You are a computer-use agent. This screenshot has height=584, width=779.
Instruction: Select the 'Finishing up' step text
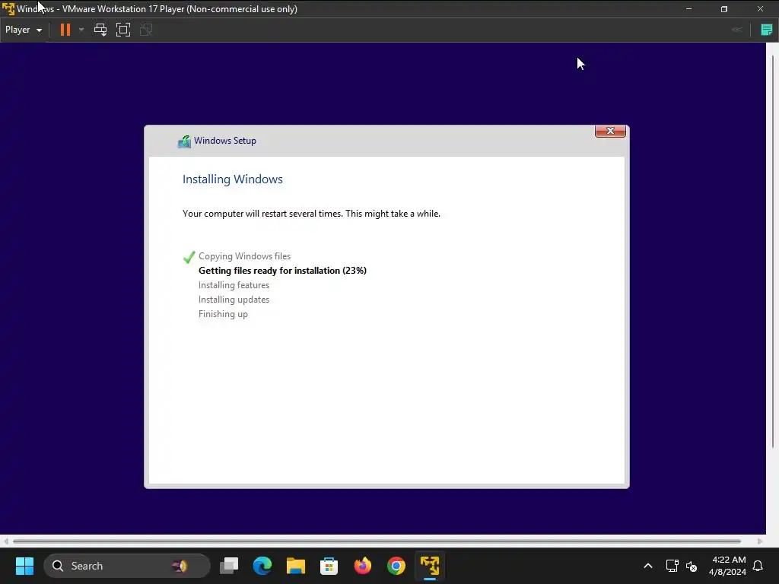click(223, 314)
